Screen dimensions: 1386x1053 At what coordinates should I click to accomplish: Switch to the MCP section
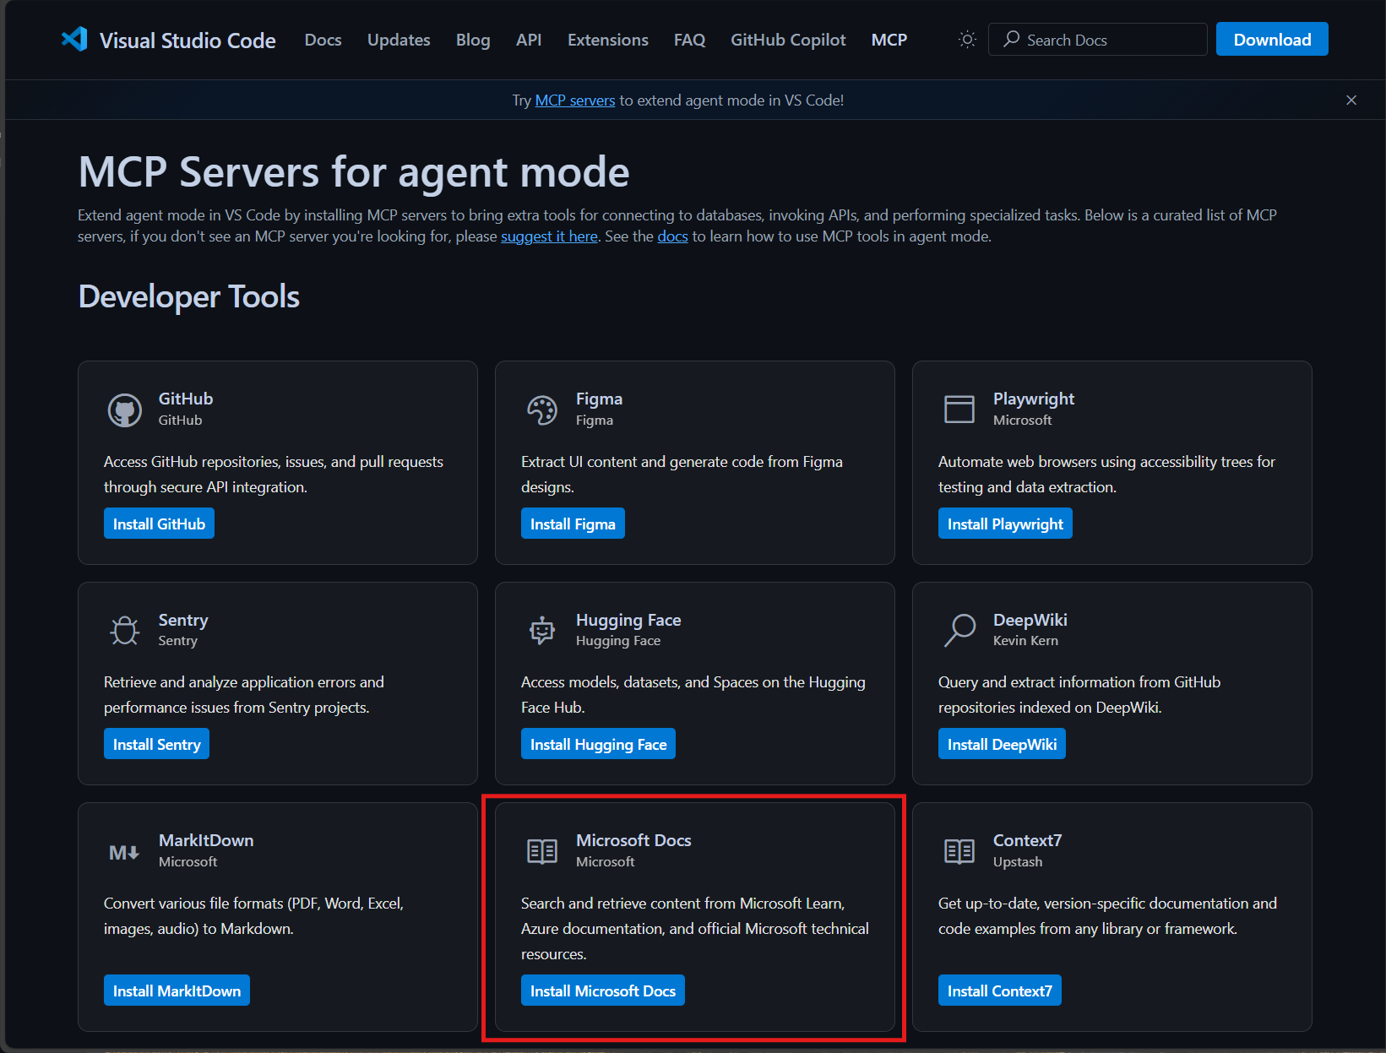tap(889, 40)
